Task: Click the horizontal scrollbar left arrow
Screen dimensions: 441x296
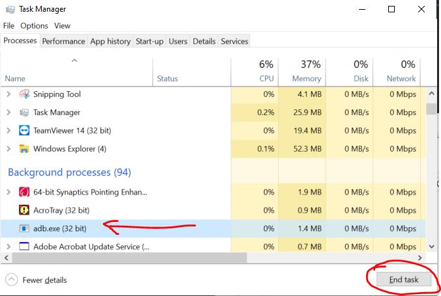Action: tap(6, 258)
